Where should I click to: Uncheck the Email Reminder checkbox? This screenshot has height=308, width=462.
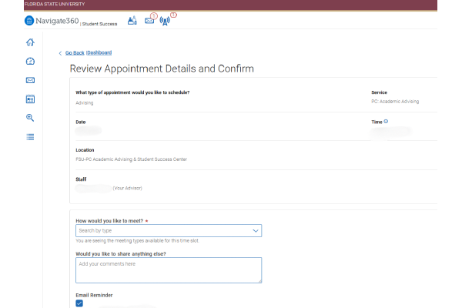point(80,303)
